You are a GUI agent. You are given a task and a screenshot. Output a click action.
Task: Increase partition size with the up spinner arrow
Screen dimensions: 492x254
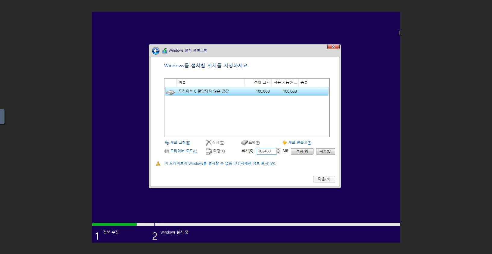pos(278,150)
